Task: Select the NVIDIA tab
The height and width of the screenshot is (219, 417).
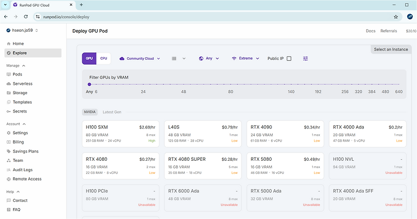Action: (x=90, y=112)
